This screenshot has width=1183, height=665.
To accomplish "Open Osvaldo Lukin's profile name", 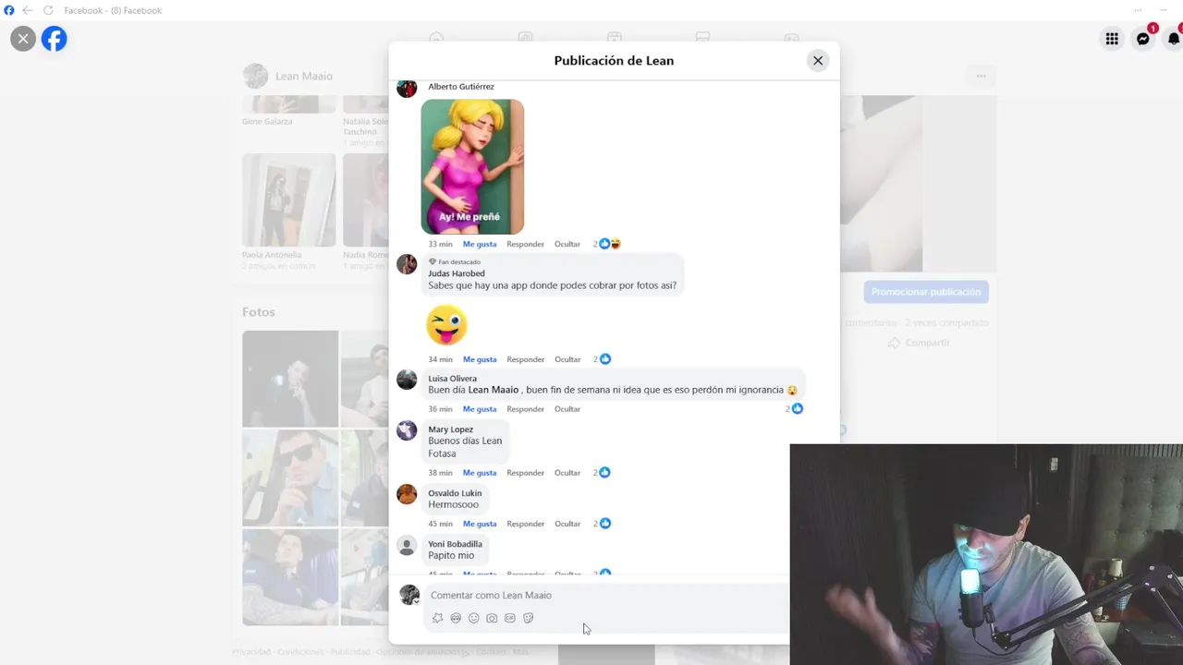I will (455, 493).
